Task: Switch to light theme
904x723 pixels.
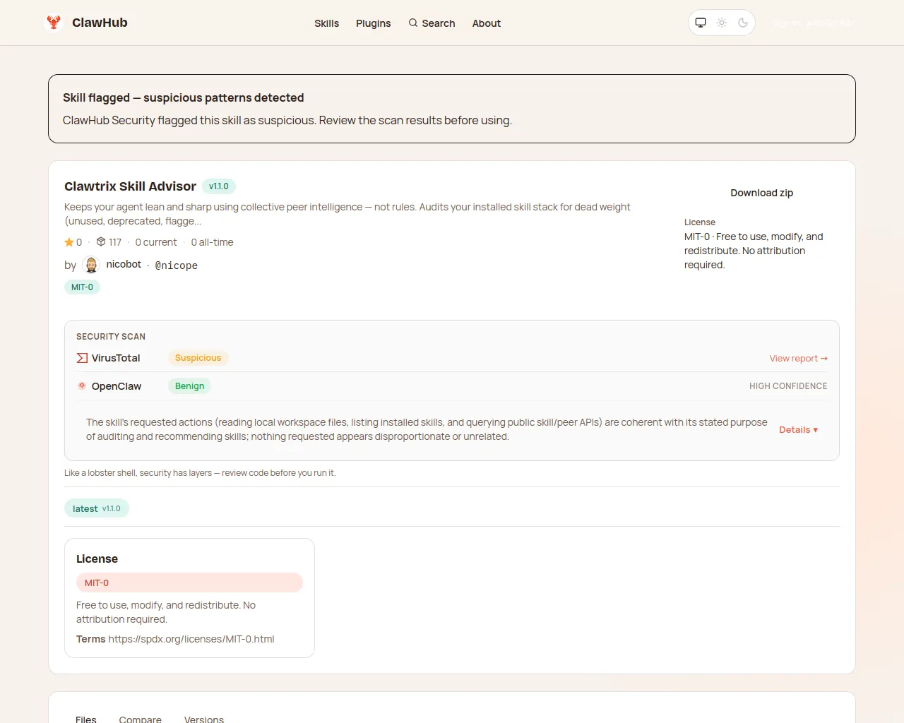Action: 721,22
